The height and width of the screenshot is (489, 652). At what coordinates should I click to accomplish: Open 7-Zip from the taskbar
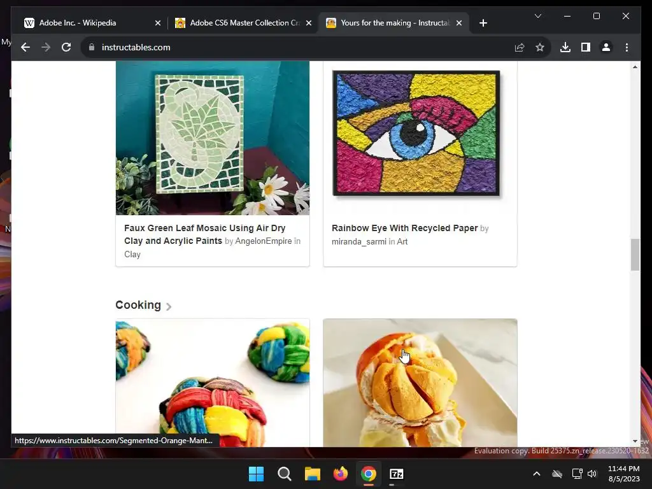pyautogui.click(x=397, y=474)
